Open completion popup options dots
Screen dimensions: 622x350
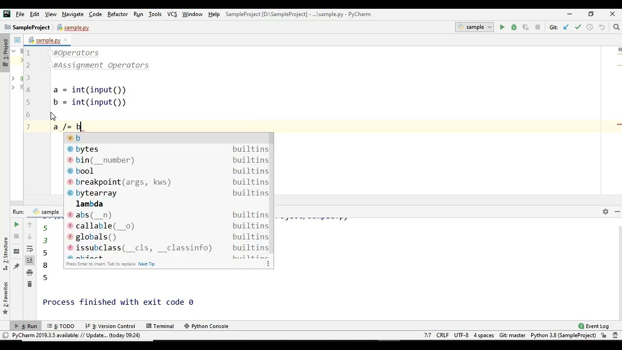tap(268, 264)
